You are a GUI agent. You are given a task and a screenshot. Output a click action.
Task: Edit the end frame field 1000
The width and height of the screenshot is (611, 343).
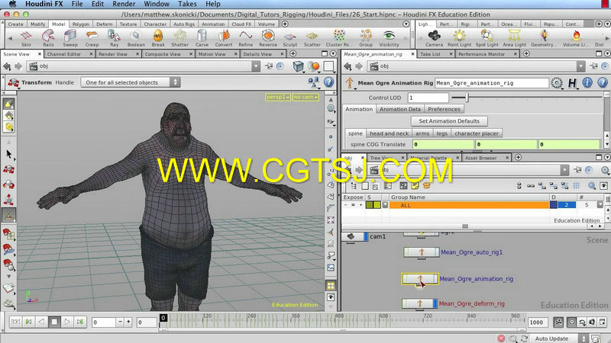(x=538, y=322)
